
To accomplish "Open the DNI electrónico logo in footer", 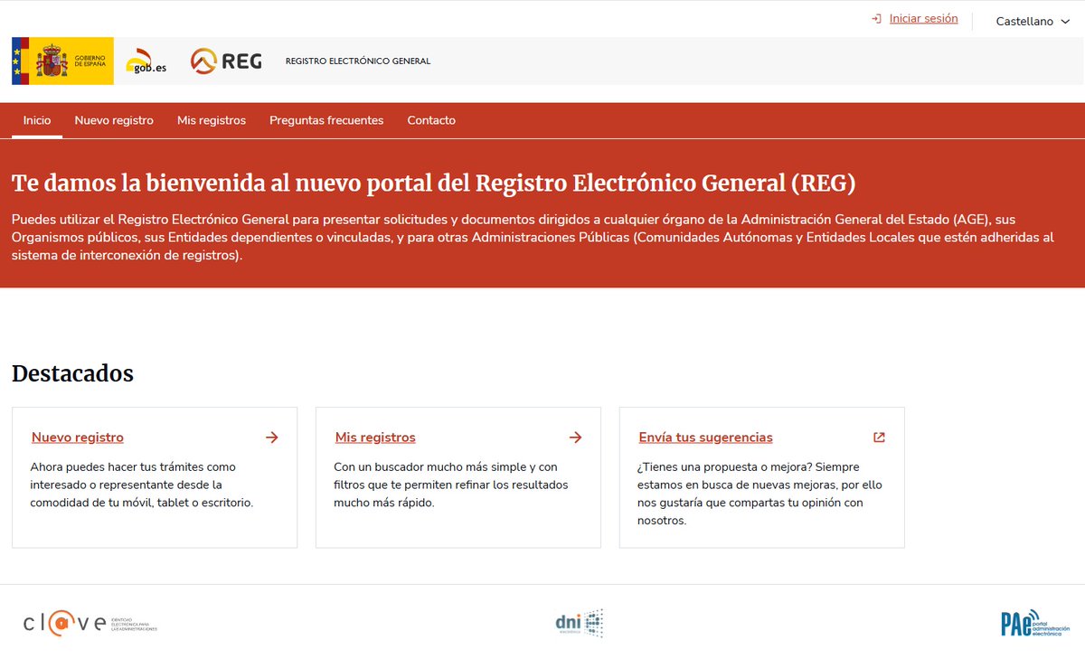I will (579, 623).
